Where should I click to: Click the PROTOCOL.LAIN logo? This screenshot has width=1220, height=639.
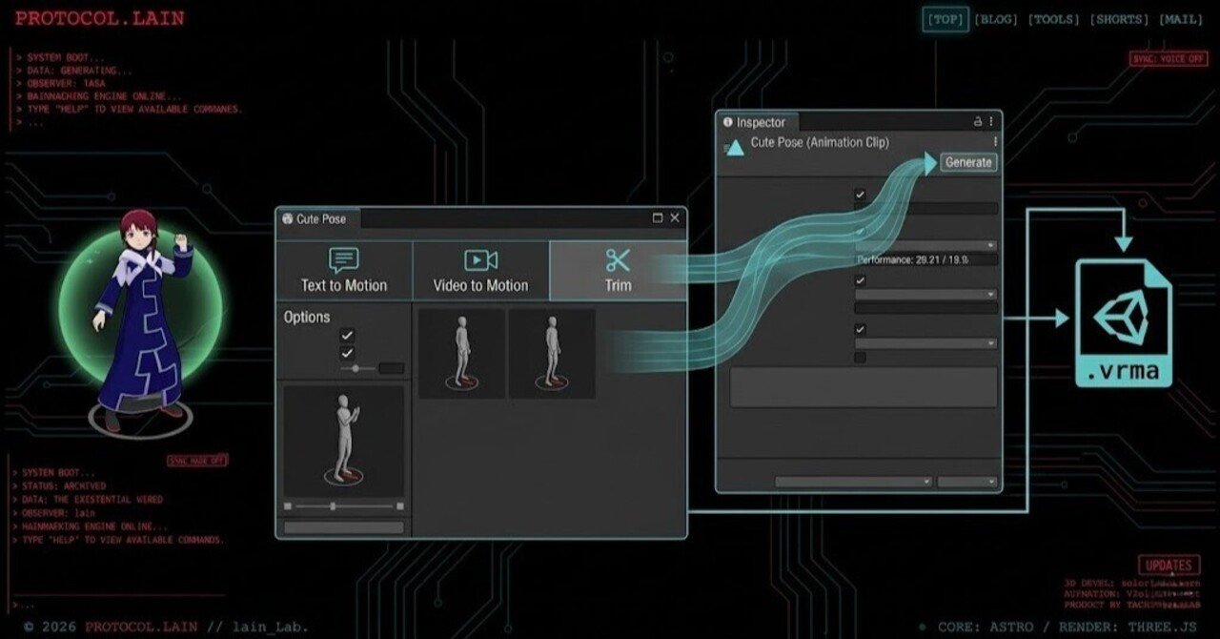[100, 18]
